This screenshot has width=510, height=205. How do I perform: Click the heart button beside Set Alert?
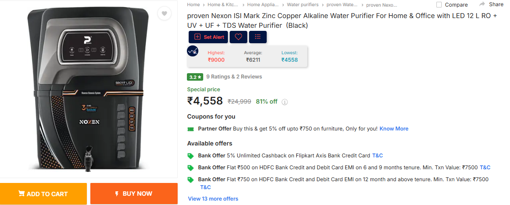238,37
